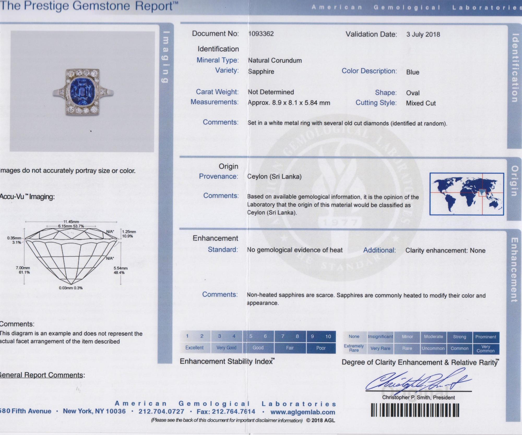Image resolution: width=522 pixels, height=435 pixels.
Task: Click the Prominent clarity enhancement cell
Action: tap(486, 337)
